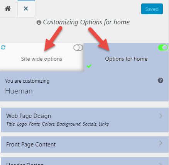The image size is (169, 165).
Task: Expand Header Design via chevron arrow
Action: click(161, 164)
